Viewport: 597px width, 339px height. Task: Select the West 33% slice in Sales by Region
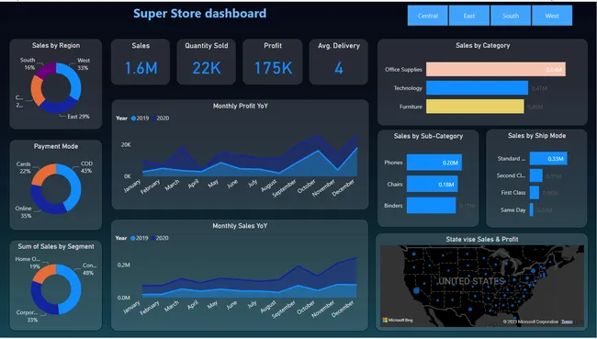coord(74,79)
